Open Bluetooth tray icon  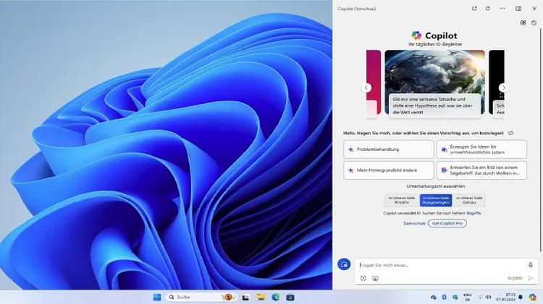point(445,297)
